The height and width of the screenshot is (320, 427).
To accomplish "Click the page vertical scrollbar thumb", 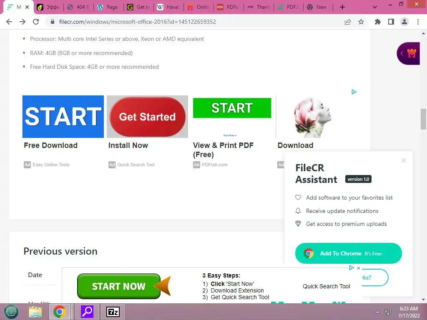I will pyautogui.click(x=424, y=119).
